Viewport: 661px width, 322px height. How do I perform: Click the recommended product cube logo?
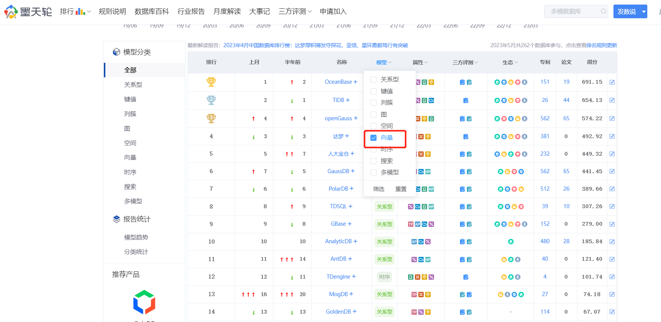click(x=144, y=302)
